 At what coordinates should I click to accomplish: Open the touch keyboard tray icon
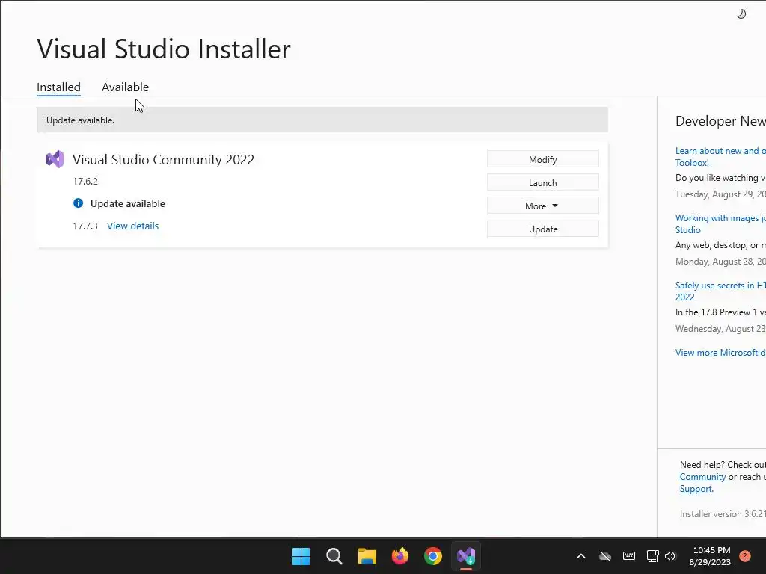click(x=629, y=556)
